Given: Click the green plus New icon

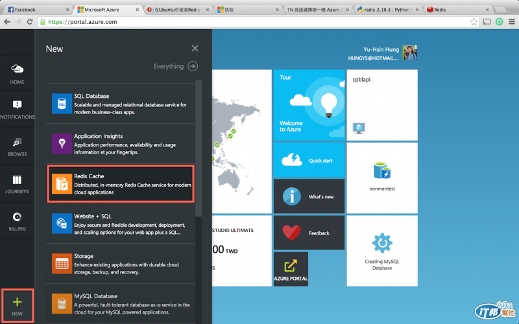Looking at the screenshot, I should 18,302.
